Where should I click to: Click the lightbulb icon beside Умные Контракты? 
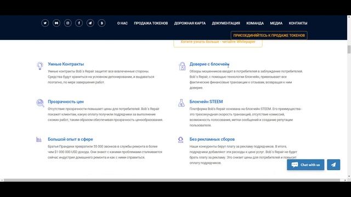point(40,66)
